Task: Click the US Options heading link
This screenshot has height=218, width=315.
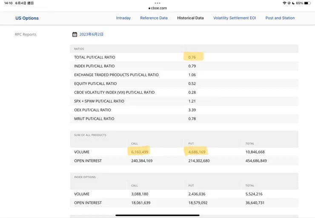Action: point(27,18)
